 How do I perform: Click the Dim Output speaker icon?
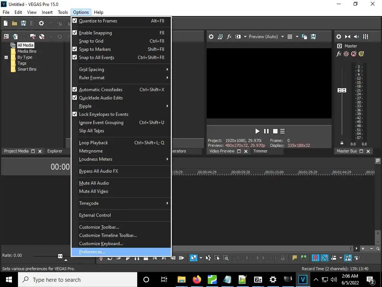pyautogui.click(x=356, y=37)
